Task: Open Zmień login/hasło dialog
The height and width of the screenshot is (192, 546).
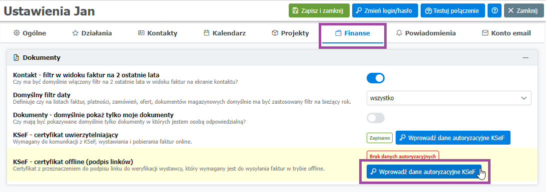Action: 385,11
